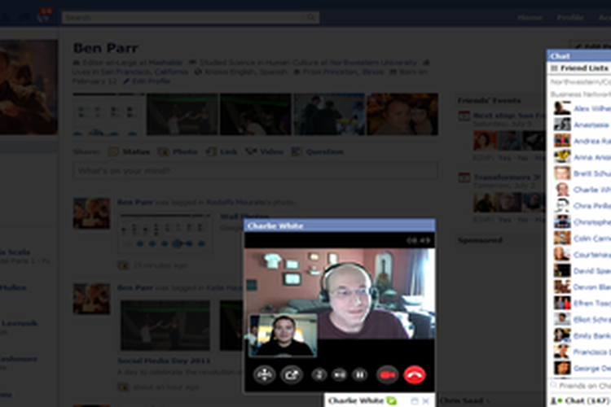Open the two-people photo in the profile photo strip
Viewport: 611px width, 407px height.
tap(402, 114)
